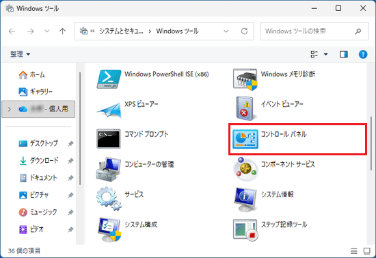The height and width of the screenshot is (258, 376).
Task: Switch to large icons view in status bar
Action: 367,250
